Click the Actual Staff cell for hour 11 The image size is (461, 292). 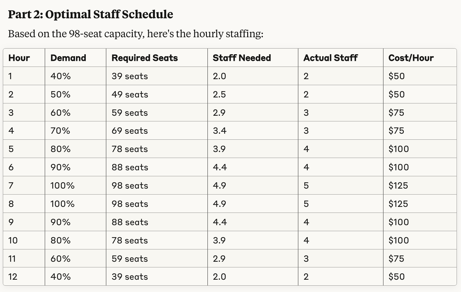pyautogui.click(x=306, y=259)
